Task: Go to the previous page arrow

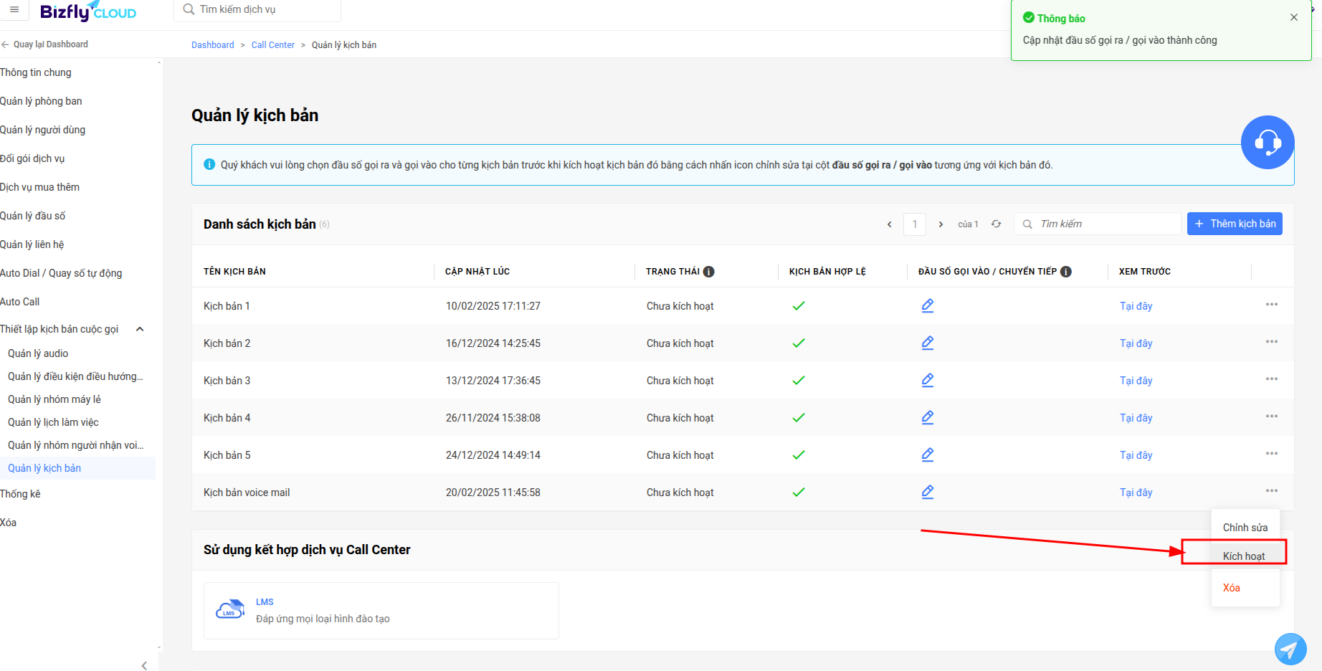Action: pos(890,224)
